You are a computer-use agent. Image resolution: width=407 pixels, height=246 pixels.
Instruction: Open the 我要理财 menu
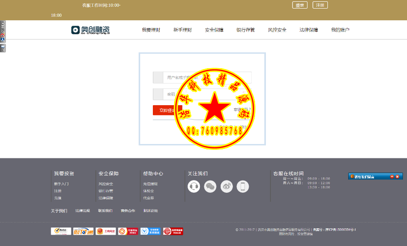point(151,30)
